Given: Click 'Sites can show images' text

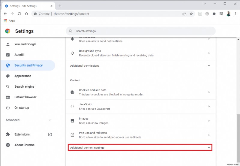Looking at the screenshot, I should [x=94, y=123].
